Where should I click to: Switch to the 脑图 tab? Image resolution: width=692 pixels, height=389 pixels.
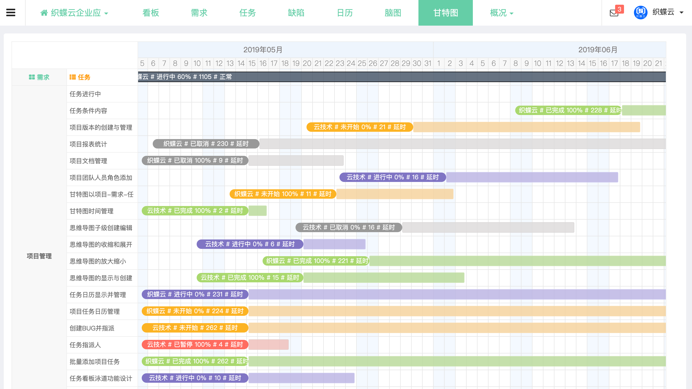point(393,13)
